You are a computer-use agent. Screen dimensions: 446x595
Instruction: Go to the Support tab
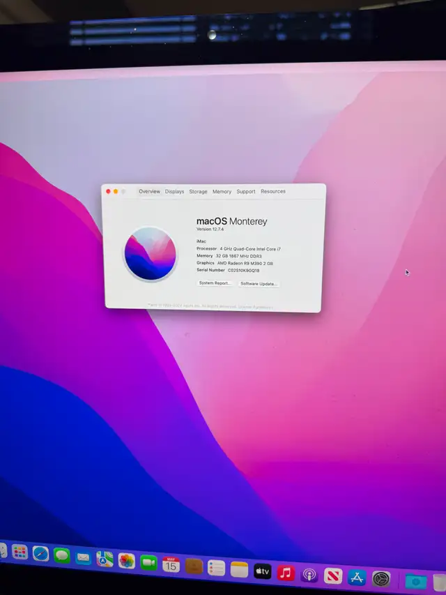coord(246,192)
